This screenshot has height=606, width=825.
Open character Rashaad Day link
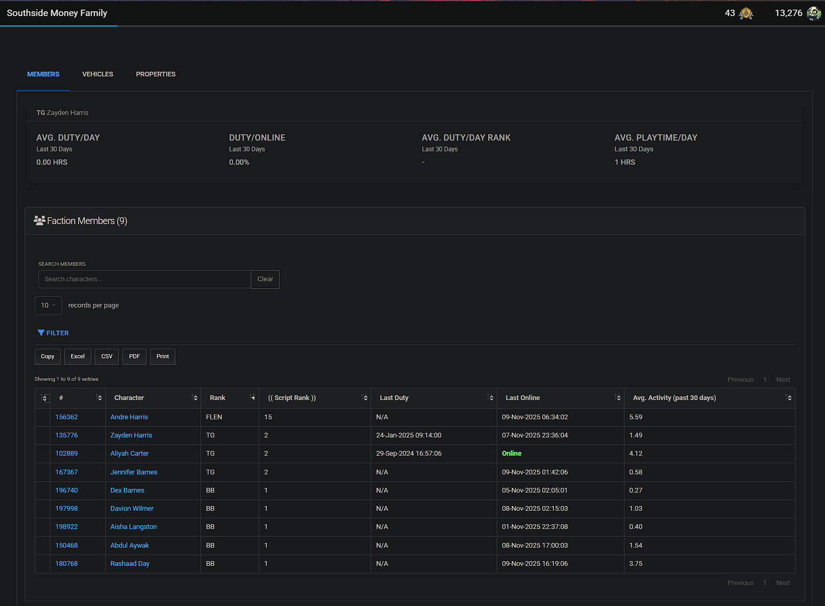(130, 564)
